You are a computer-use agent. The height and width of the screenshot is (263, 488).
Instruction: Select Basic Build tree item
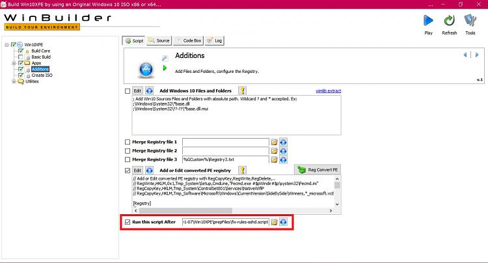click(x=41, y=57)
